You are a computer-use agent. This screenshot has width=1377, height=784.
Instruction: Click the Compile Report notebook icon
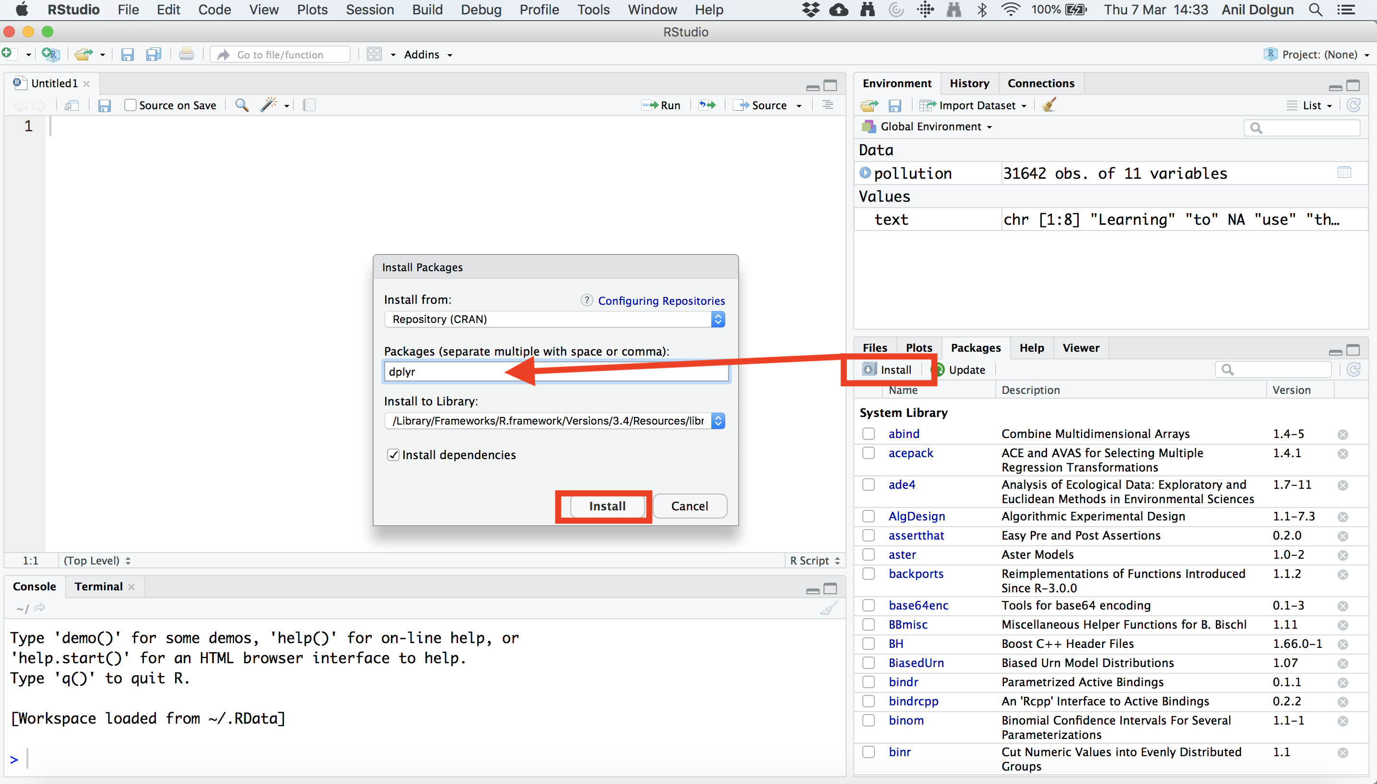tap(309, 105)
